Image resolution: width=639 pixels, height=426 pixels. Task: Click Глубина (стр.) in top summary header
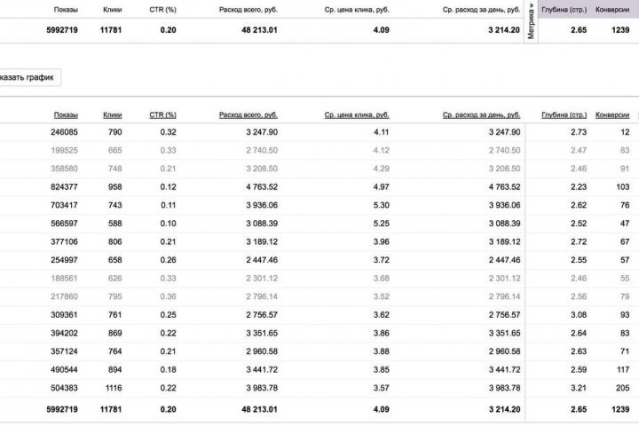coord(564,10)
